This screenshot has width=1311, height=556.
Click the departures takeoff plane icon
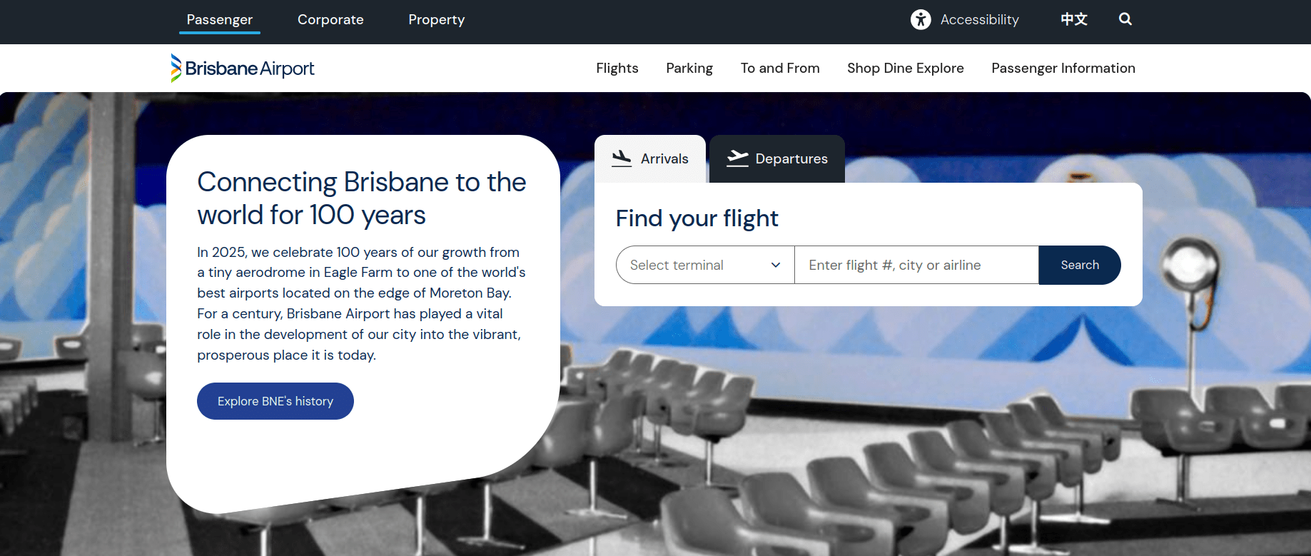click(x=737, y=158)
